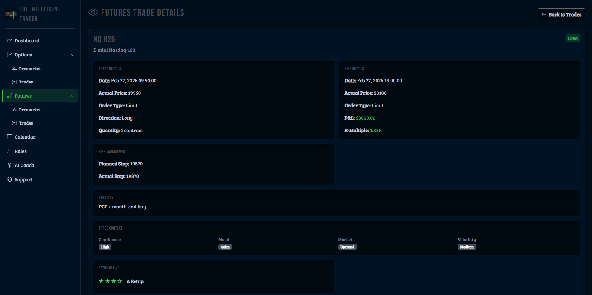Select the Medium volatility badge
Viewport: 592px width, 295px height.
coord(466,247)
